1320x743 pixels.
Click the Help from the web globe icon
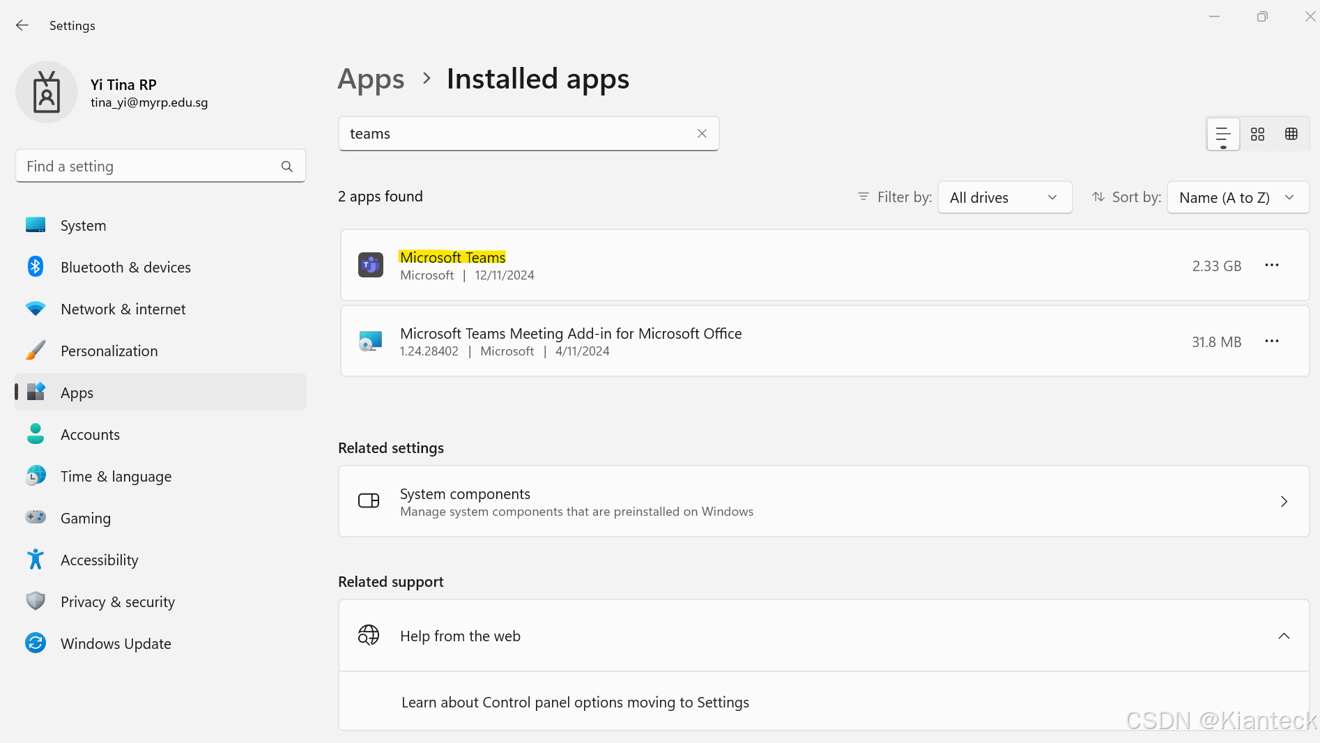coord(369,635)
